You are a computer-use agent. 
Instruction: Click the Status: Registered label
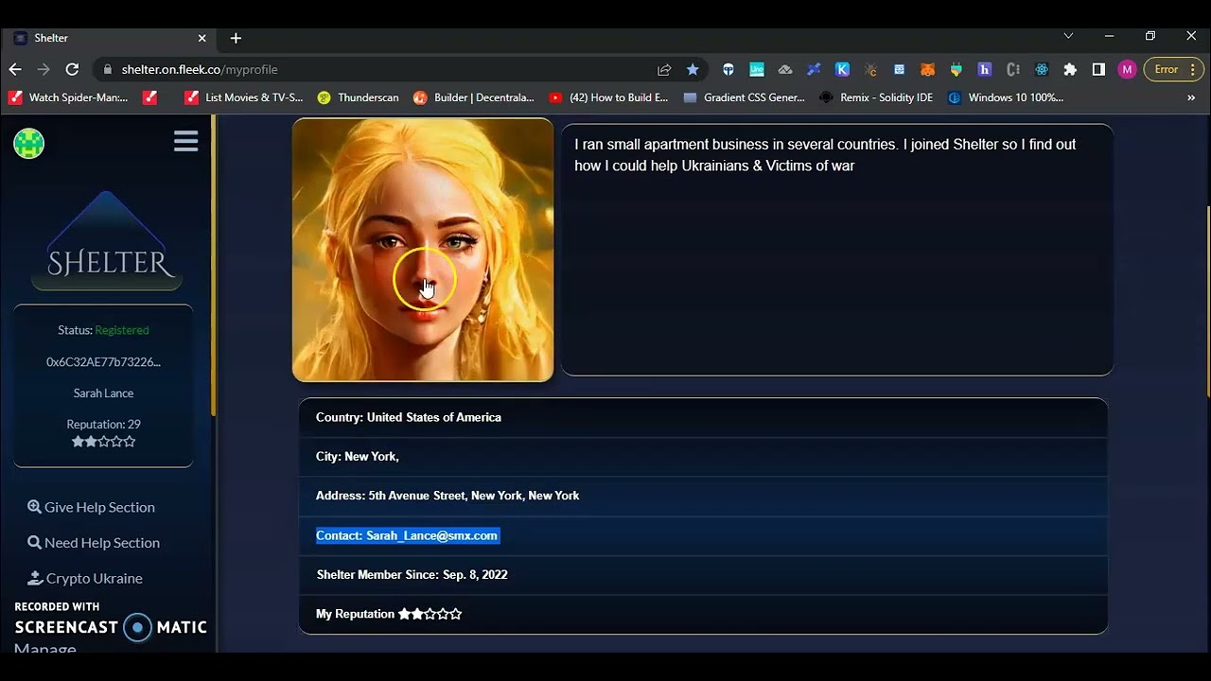103,330
